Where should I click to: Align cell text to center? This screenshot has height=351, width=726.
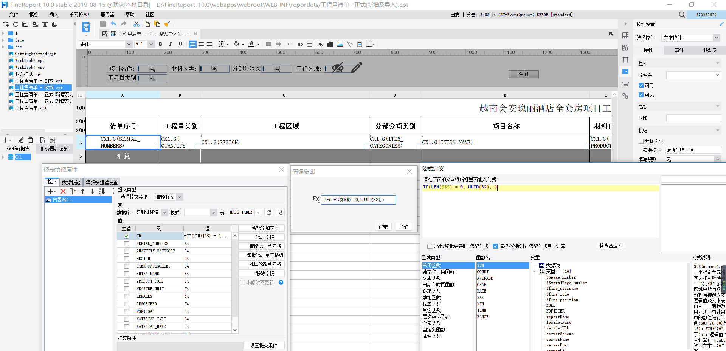click(201, 44)
